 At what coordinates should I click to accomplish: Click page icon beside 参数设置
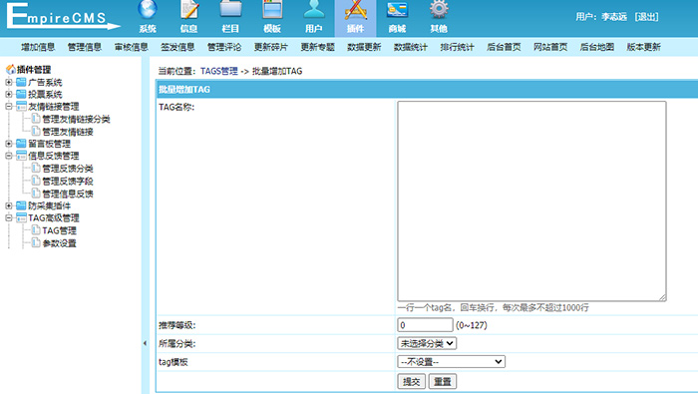[36, 242]
